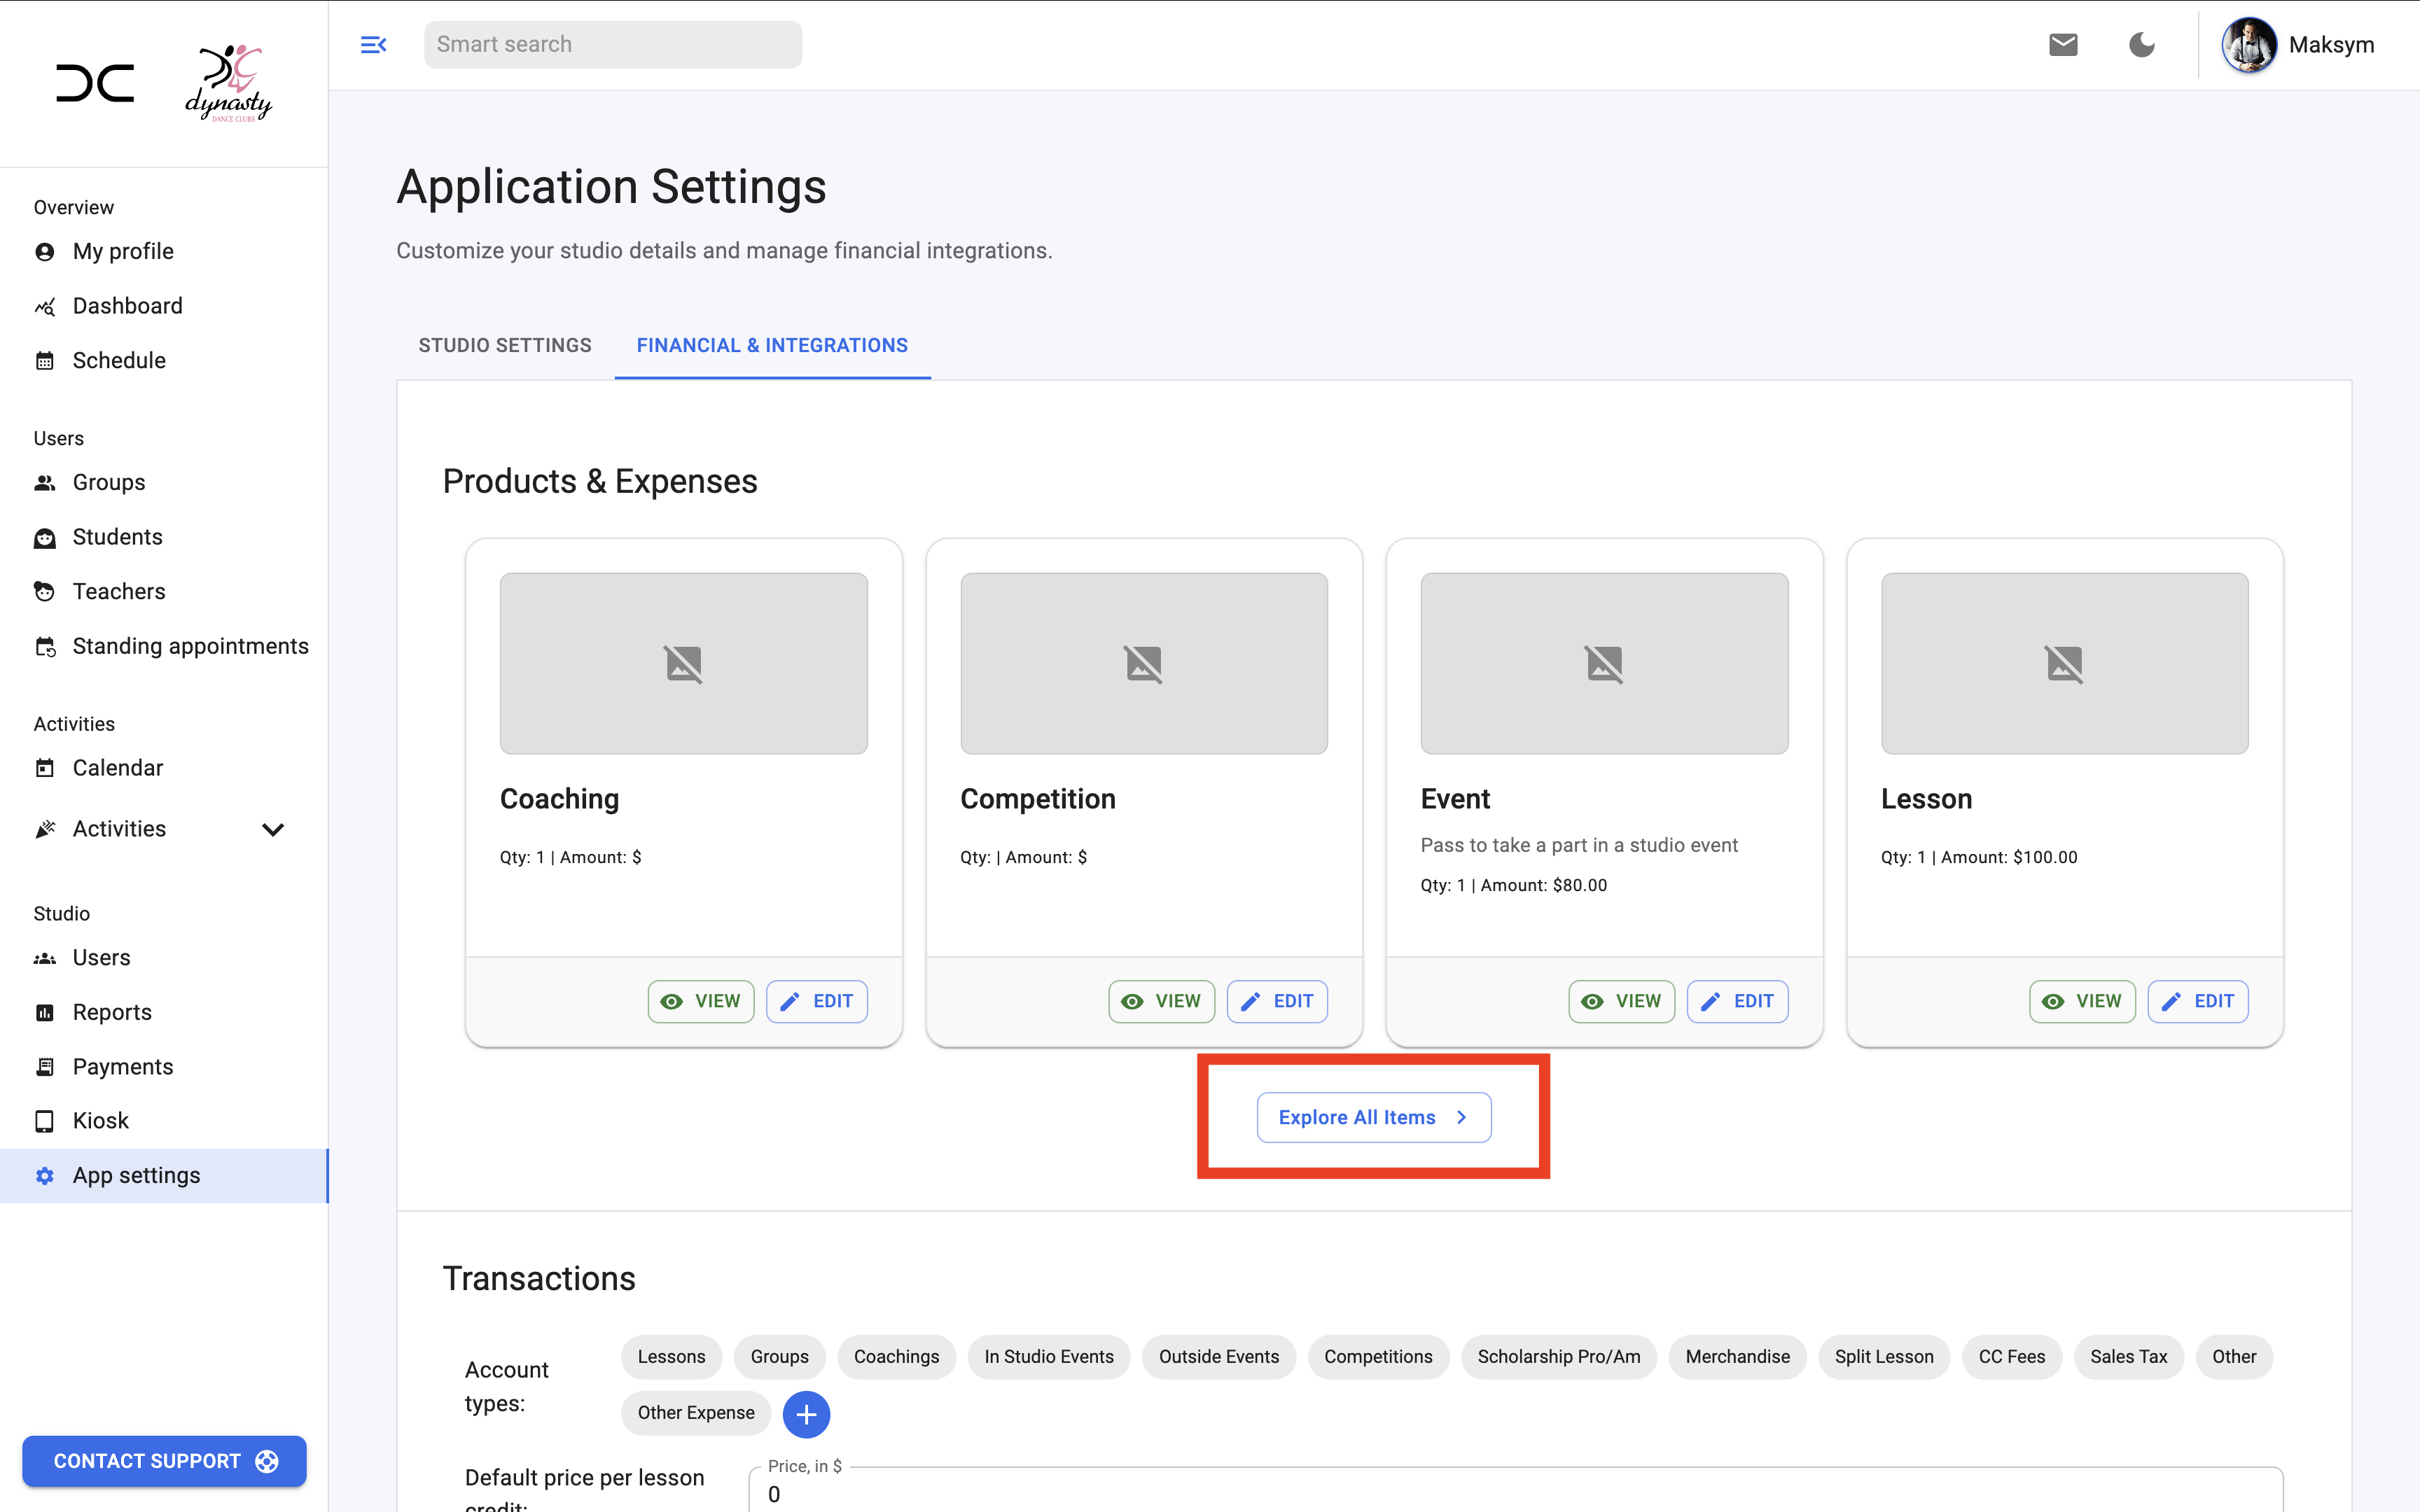Click the Price in $ input field
This screenshot has width=2420, height=1512.
point(1516,1490)
